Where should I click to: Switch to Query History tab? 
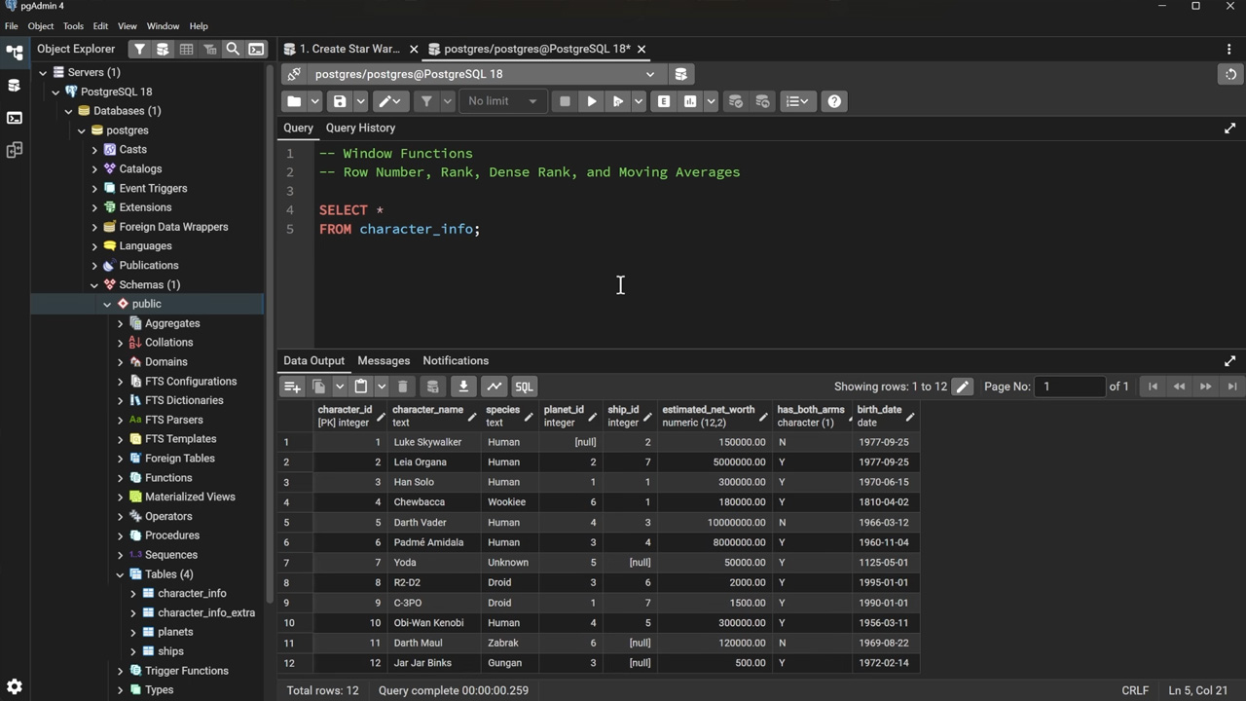(x=360, y=129)
